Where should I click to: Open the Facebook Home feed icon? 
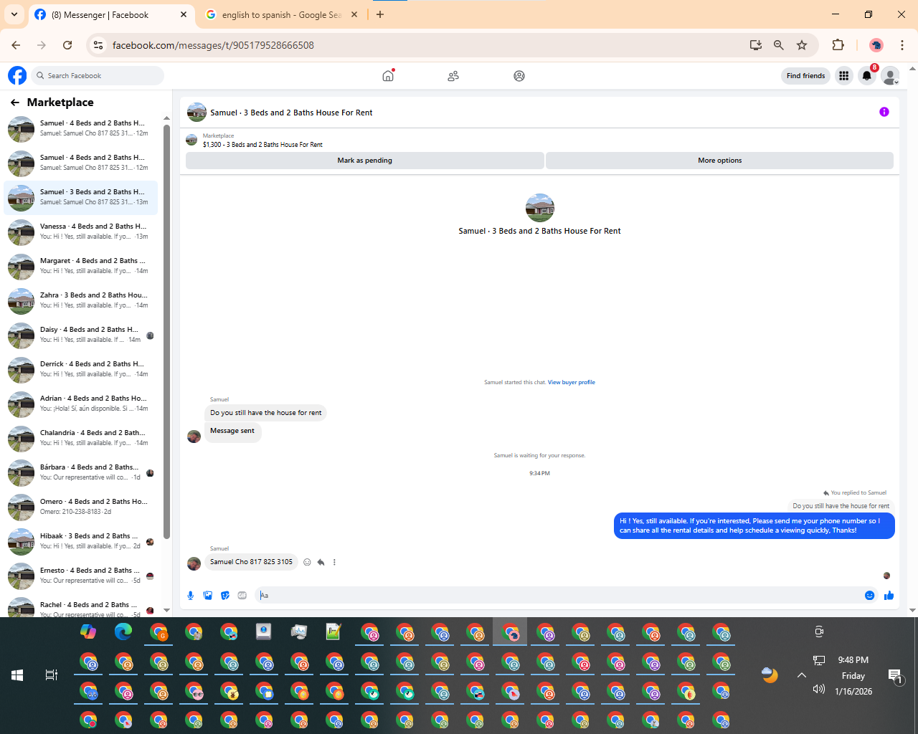pos(388,75)
